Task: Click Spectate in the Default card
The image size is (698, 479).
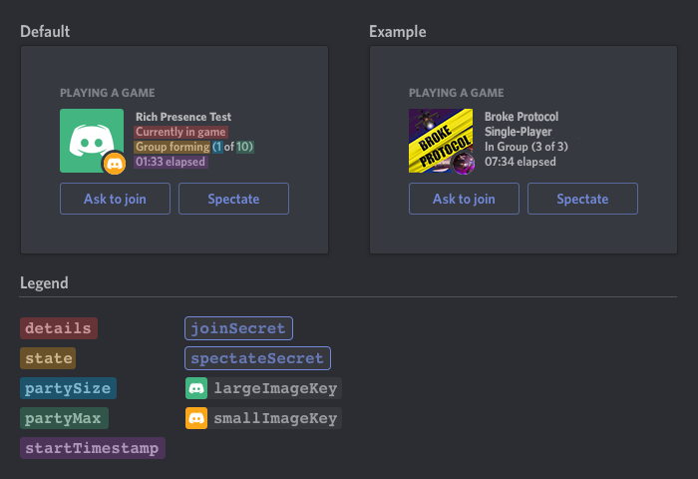Action: click(233, 199)
